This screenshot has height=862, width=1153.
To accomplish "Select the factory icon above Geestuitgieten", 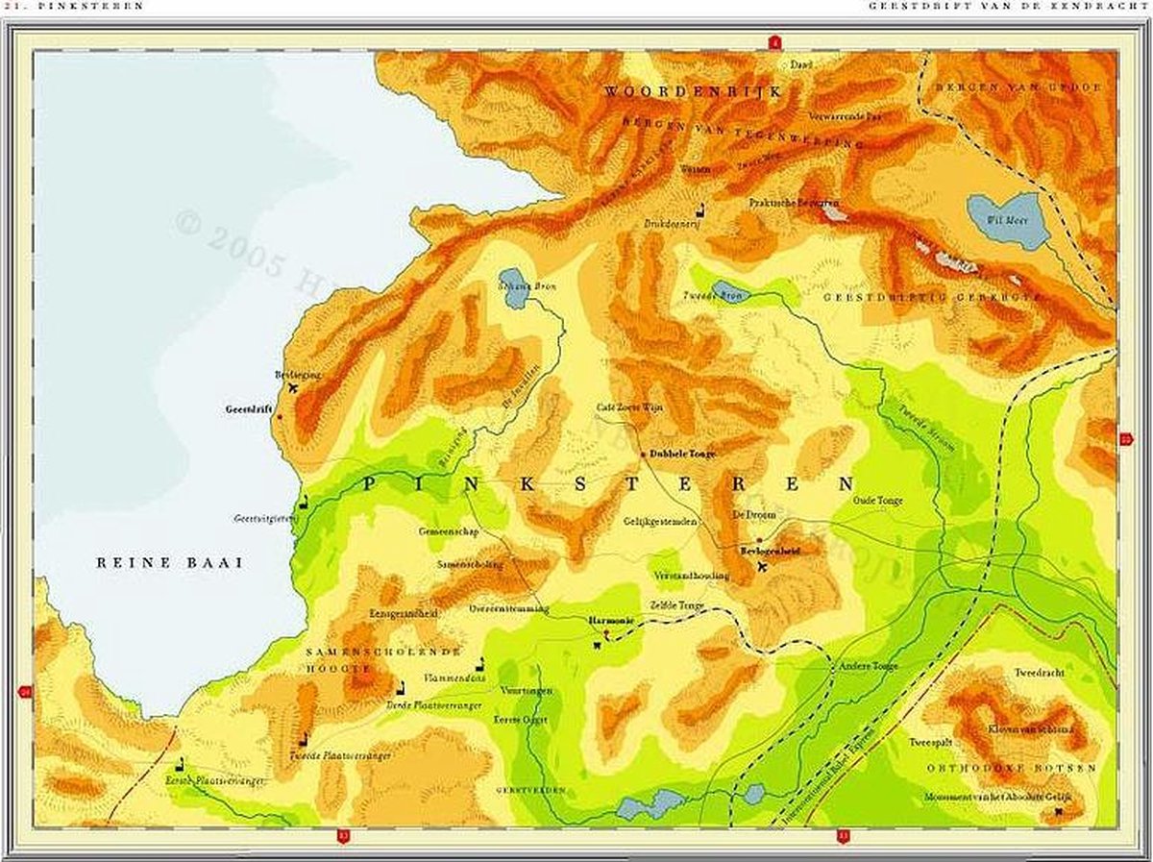I will (305, 502).
